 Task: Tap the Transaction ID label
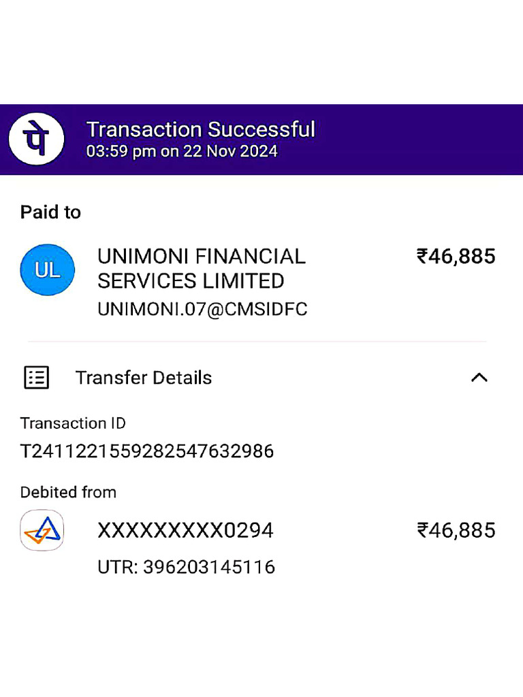73,423
